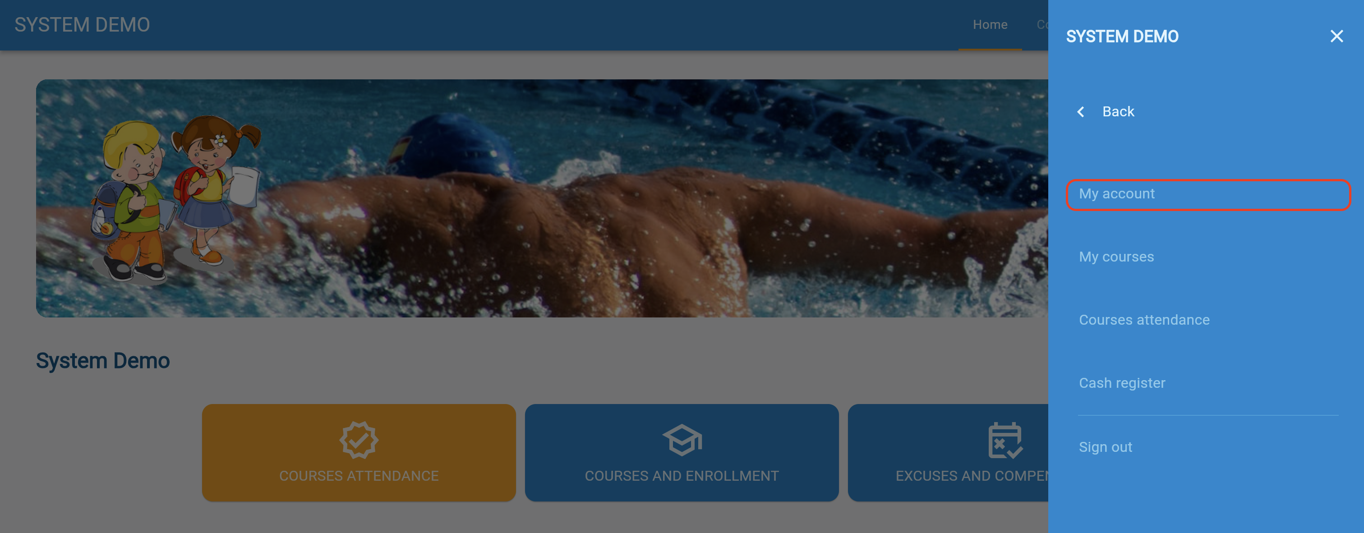
Task: Open My account in side menu
Action: tap(1208, 194)
